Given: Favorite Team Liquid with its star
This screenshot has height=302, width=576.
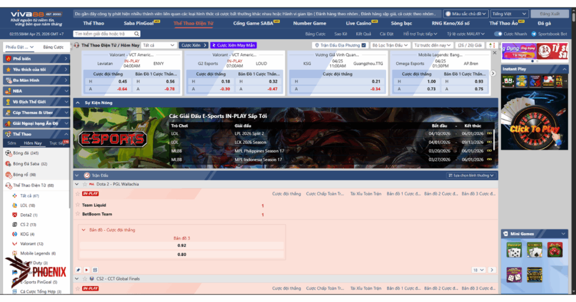Looking at the screenshot, I should 78,205.
